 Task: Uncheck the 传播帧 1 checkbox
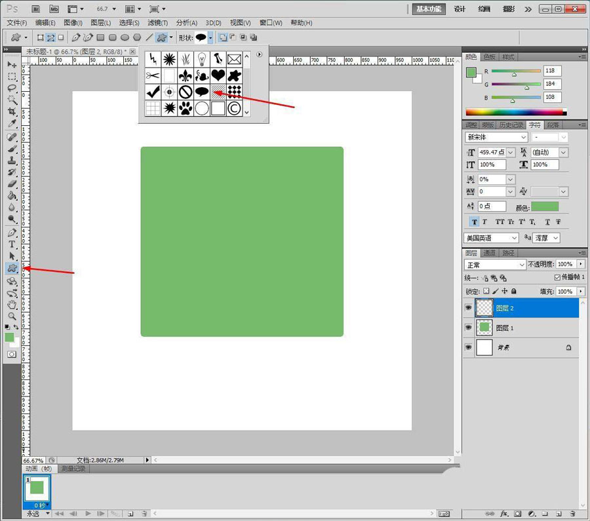click(x=557, y=278)
